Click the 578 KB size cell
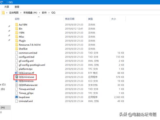 point(120,77)
